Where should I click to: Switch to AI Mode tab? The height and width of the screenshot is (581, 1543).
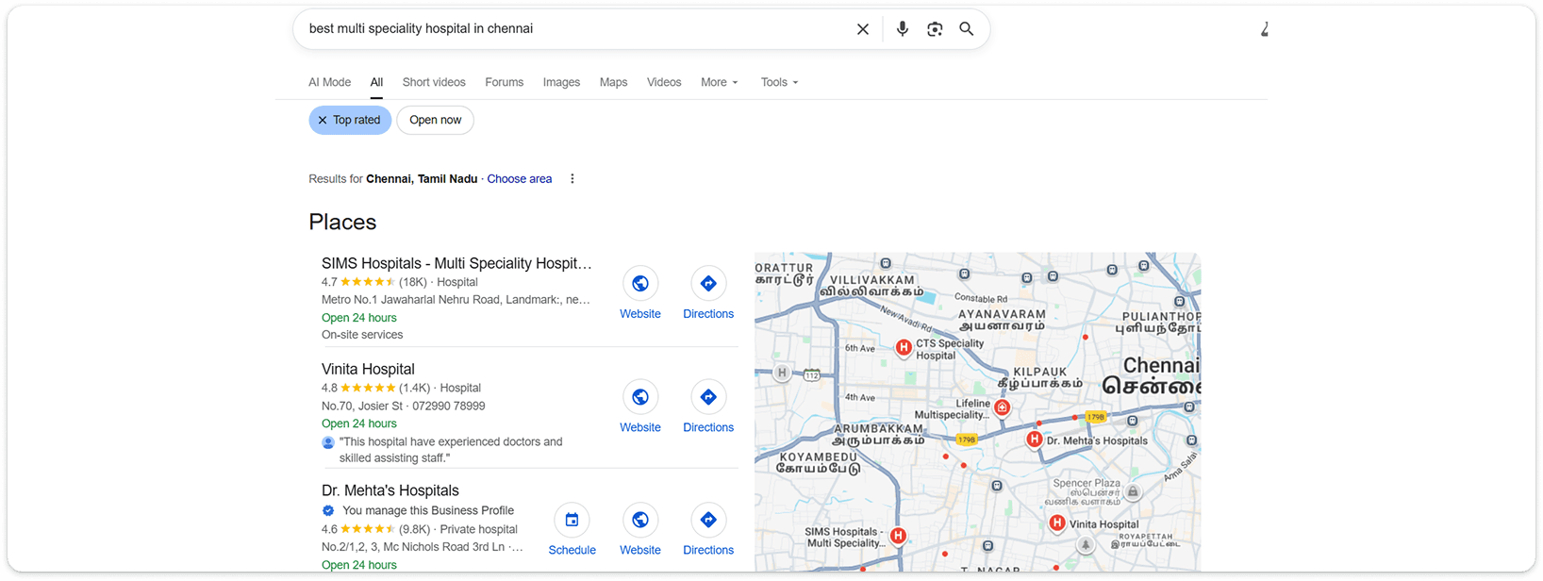click(330, 82)
